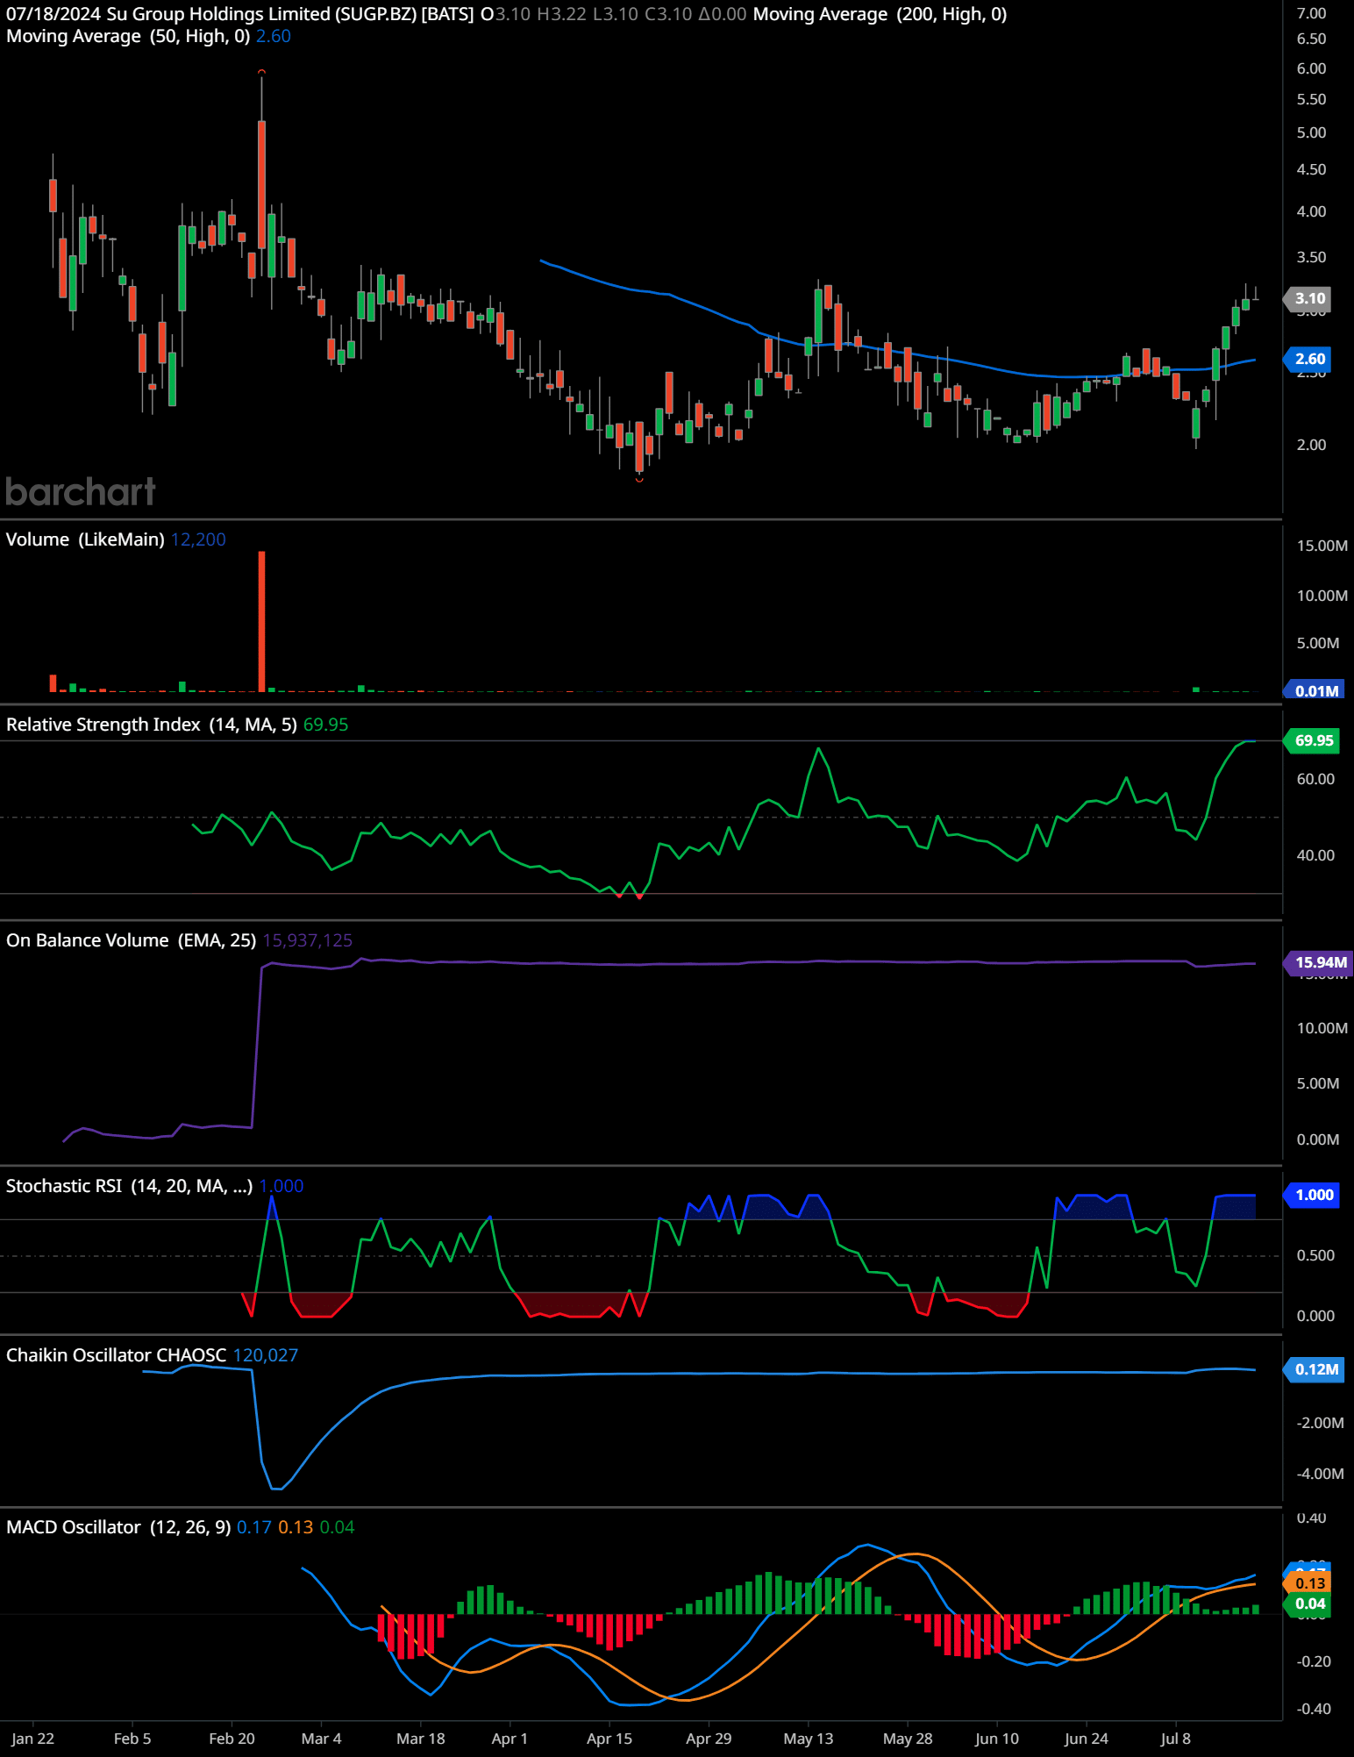This screenshot has width=1354, height=1757.
Task: Click the blue 0.01M volume axis tag
Action: [x=1314, y=690]
